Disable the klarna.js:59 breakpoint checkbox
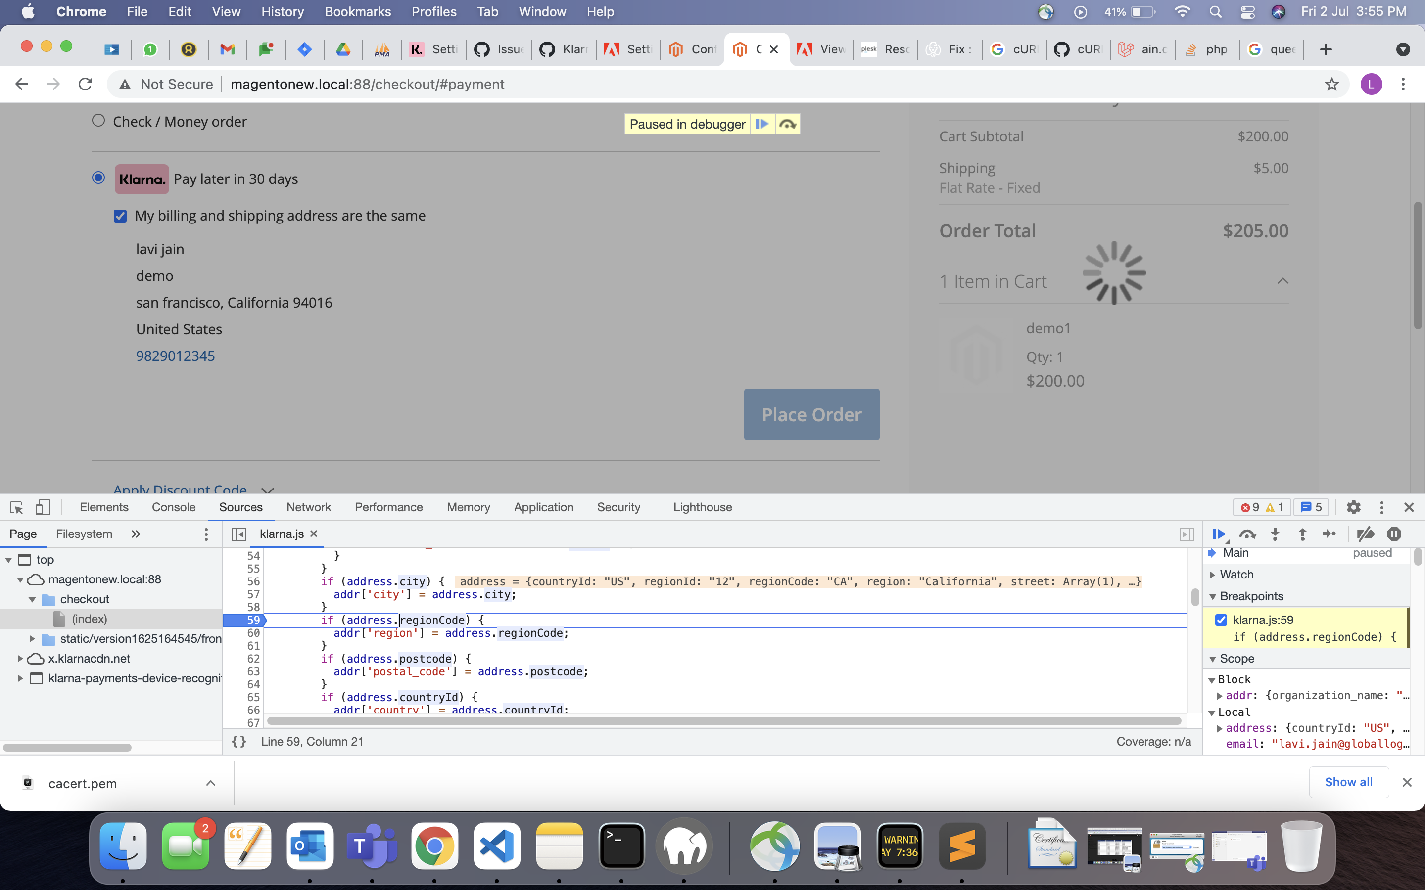This screenshot has height=890, width=1425. click(1221, 619)
